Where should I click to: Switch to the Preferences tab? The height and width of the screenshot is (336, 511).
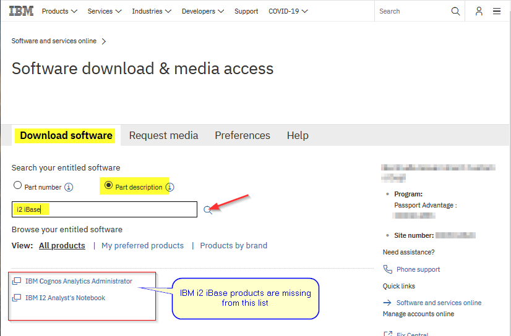tap(243, 135)
